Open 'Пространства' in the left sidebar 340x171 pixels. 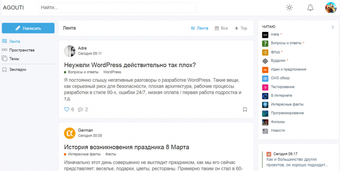tap(22, 50)
